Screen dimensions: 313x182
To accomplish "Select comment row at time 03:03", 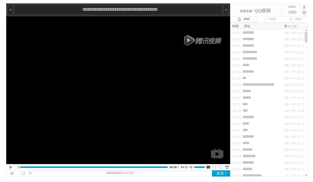I will 267,143.
